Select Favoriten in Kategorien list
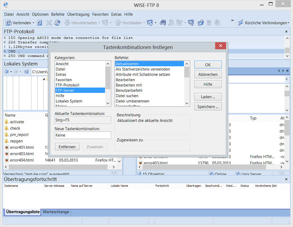 (80, 80)
